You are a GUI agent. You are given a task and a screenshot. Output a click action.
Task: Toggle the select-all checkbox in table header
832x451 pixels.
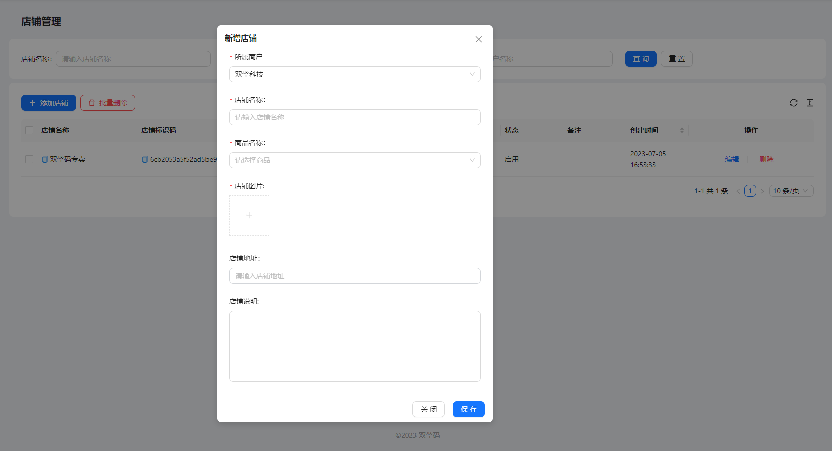coord(29,130)
